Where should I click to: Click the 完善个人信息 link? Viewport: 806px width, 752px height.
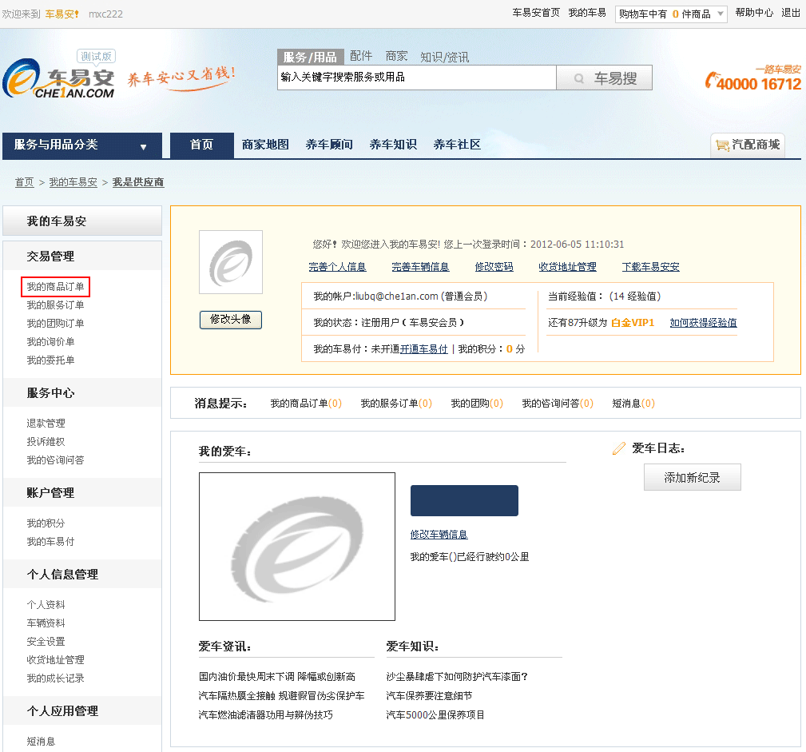tap(337, 267)
